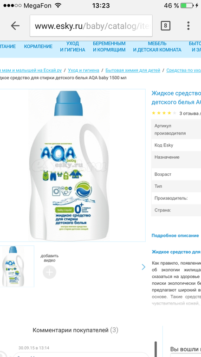Viewport: 201px width, 357px height.
Task: Tap the battery indicator in status bar
Action: coord(187,6)
